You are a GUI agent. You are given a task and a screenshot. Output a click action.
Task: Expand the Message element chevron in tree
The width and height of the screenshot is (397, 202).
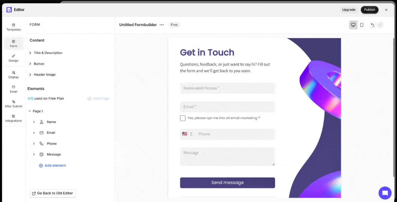click(34, 155)
